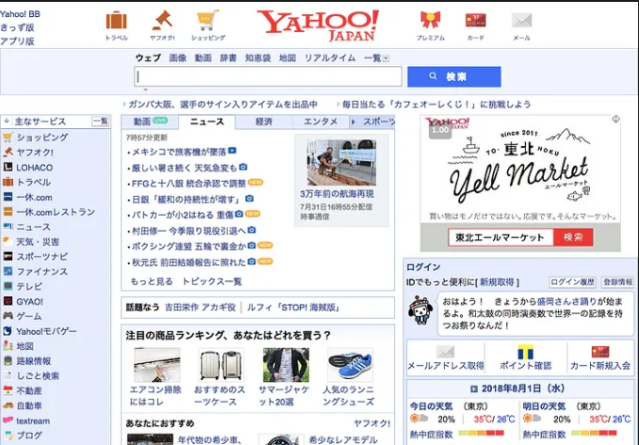
Task: Click the 不動産 icon in sidebar
Action: (x=8, y=390)
